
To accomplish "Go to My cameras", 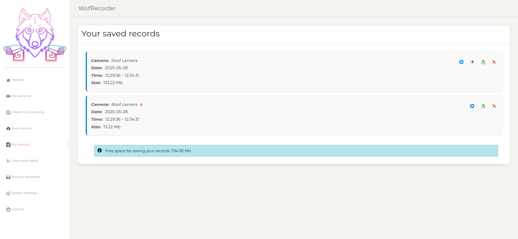I will coord(21,96).
